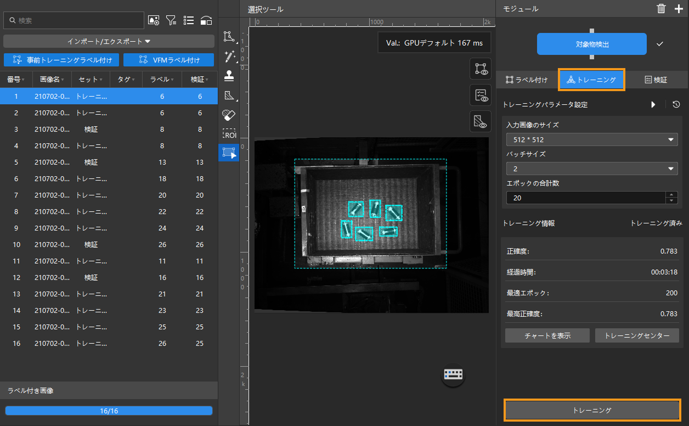Add a new module with plus icon
Screen dimensions: 689x426
(679, 8)
